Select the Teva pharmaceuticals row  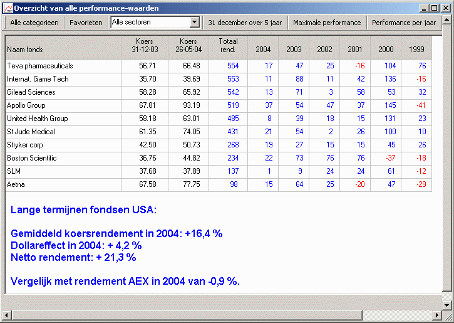(40, 66)
